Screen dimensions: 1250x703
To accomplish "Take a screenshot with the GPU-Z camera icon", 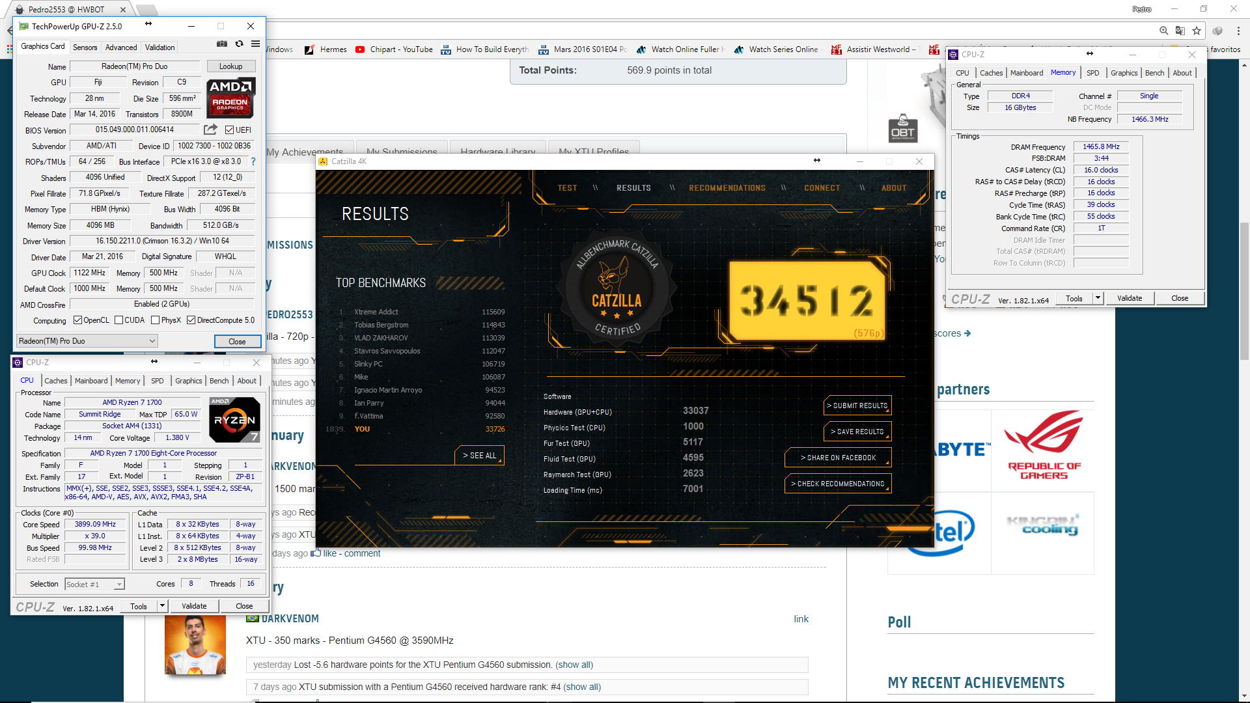I will click(222, 44).
